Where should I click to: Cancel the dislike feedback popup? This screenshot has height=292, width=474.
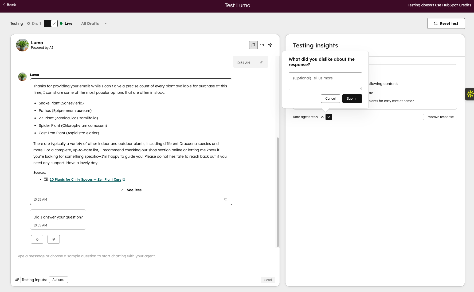(330, 99)
